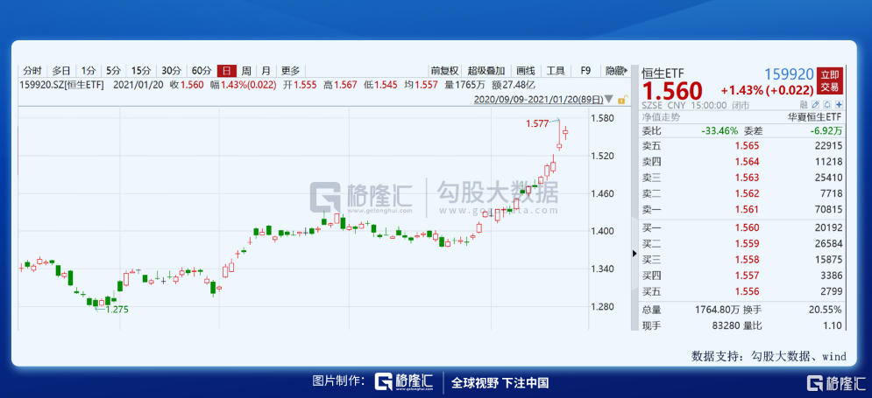872x398 pixels.
Task: Click the F9 button
Action: click(585, 71)
